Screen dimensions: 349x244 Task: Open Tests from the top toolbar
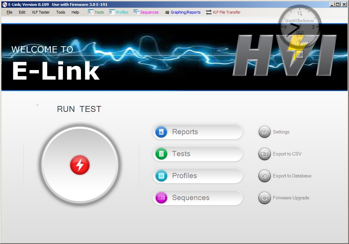[96, 12]
